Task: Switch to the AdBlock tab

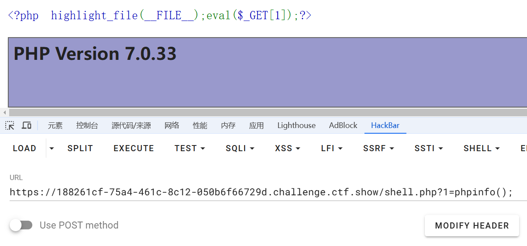Action: [343, 125]
